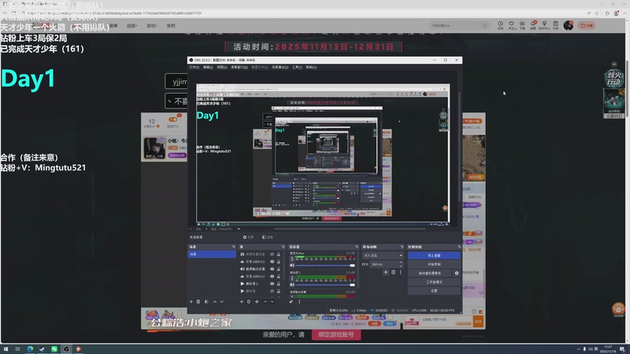Undock the controls panel header icon
Viewport: 630px width, 354px height.
click(459, 247)
